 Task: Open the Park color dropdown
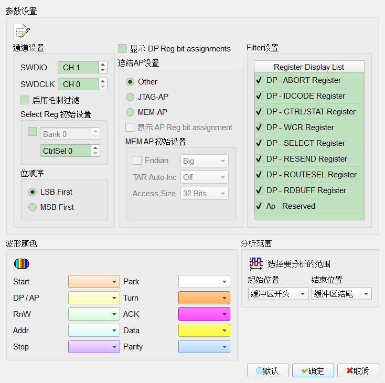pos(204,282)
